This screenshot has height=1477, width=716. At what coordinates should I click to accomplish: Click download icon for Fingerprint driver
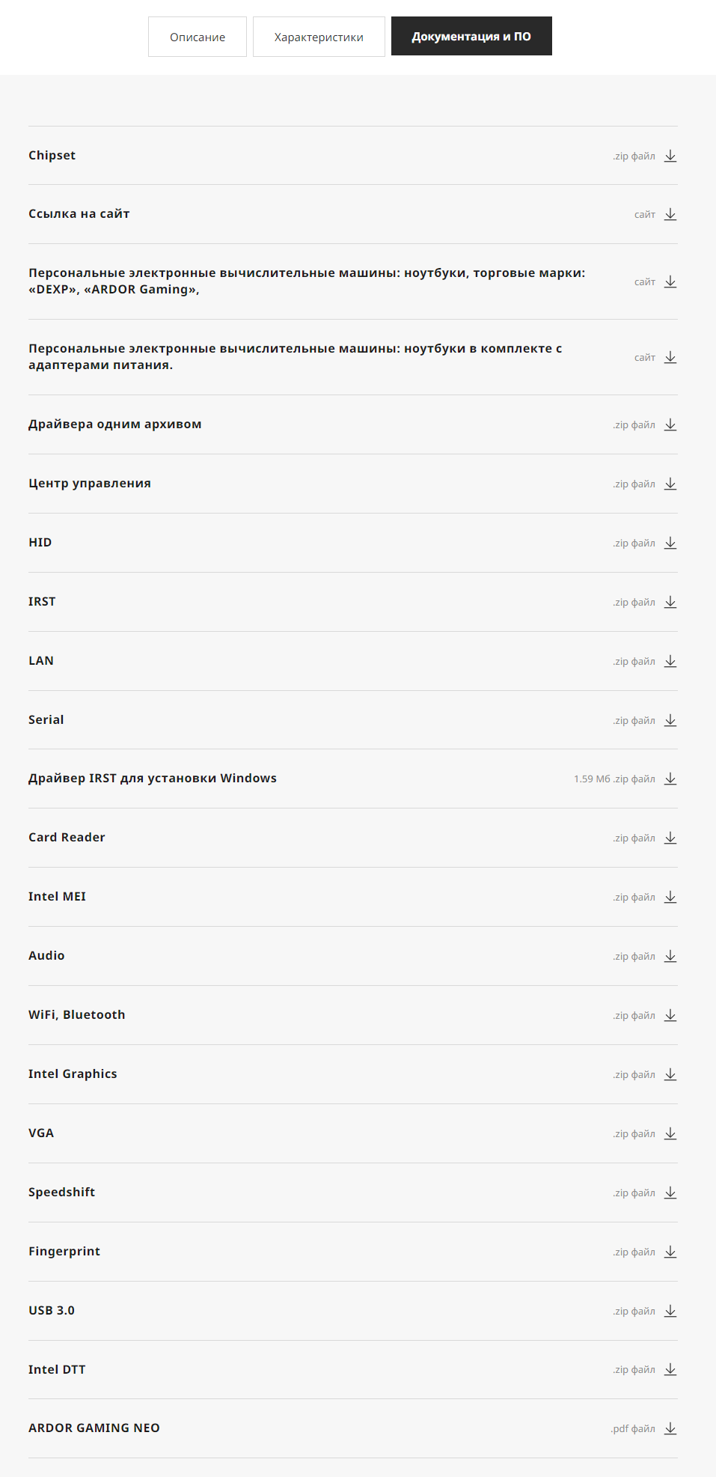tap(670, 1252)
